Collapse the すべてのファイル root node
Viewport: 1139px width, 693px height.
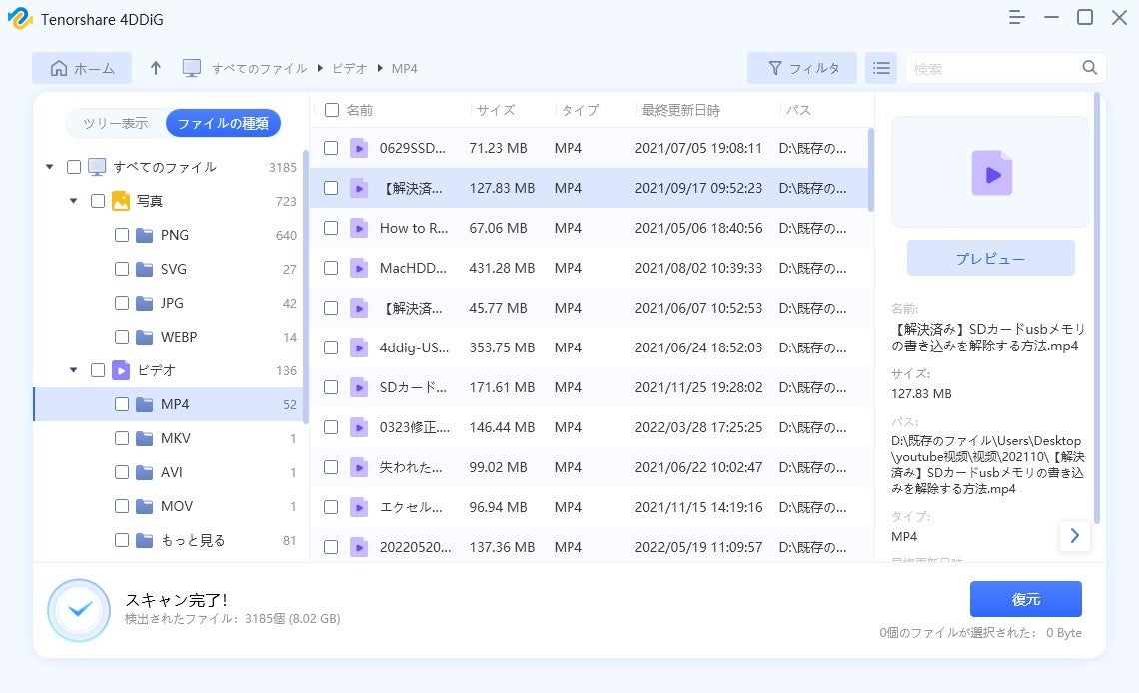click(50, 167)
